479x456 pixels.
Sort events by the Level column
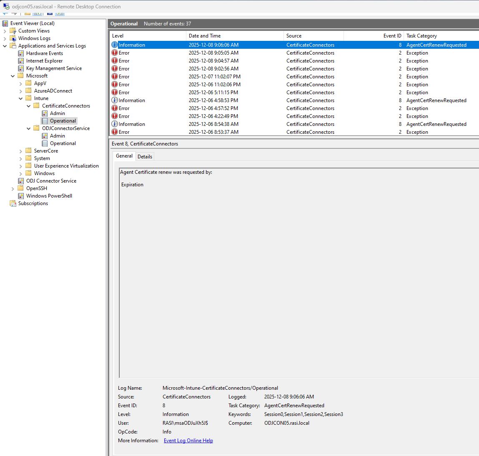click(148, 36)
